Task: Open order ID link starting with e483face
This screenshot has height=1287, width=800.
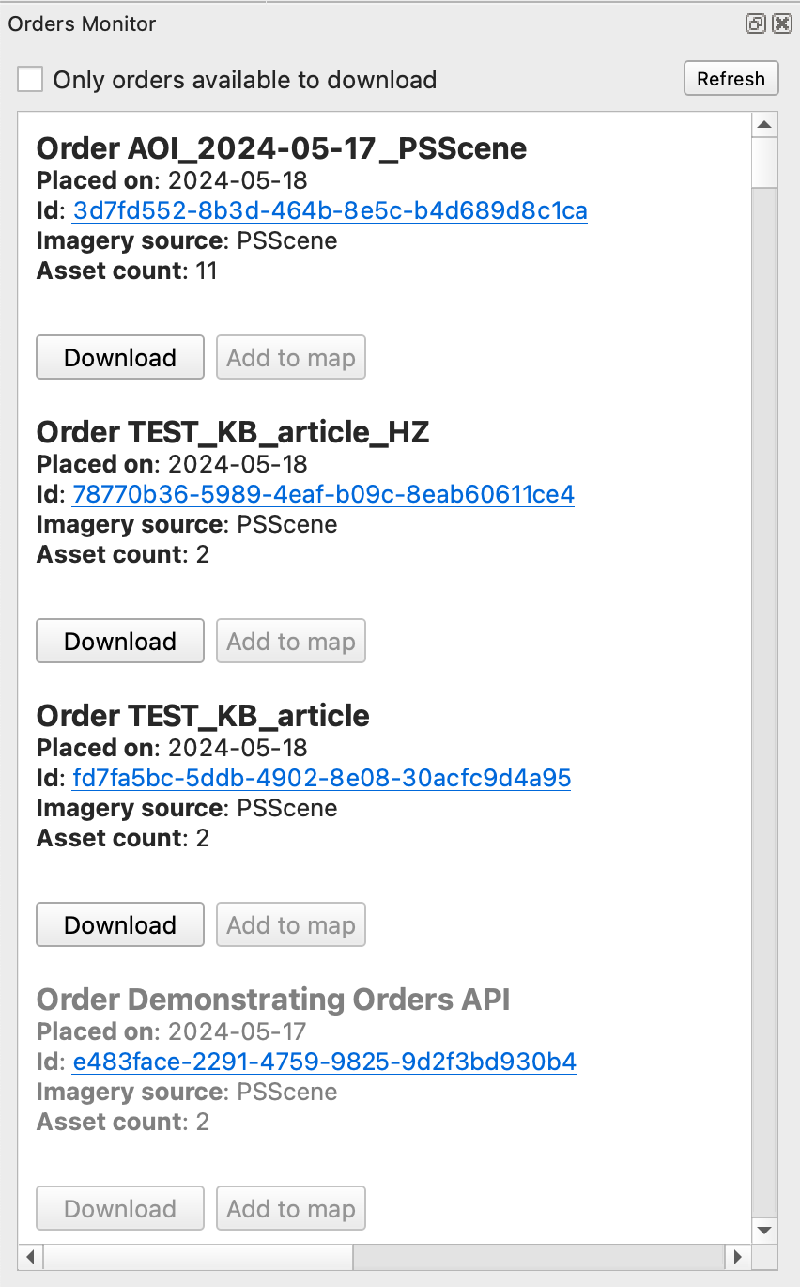Action: tap(324, 1062)
